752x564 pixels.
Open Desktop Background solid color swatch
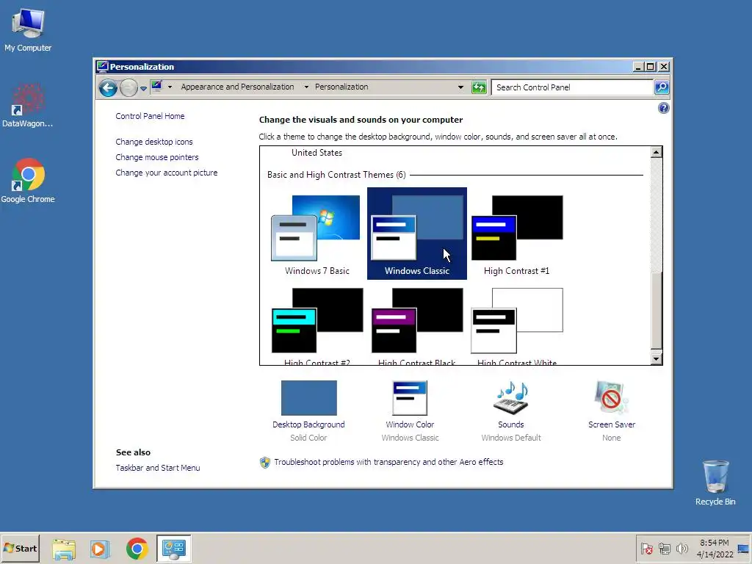(x=309, y=398)
